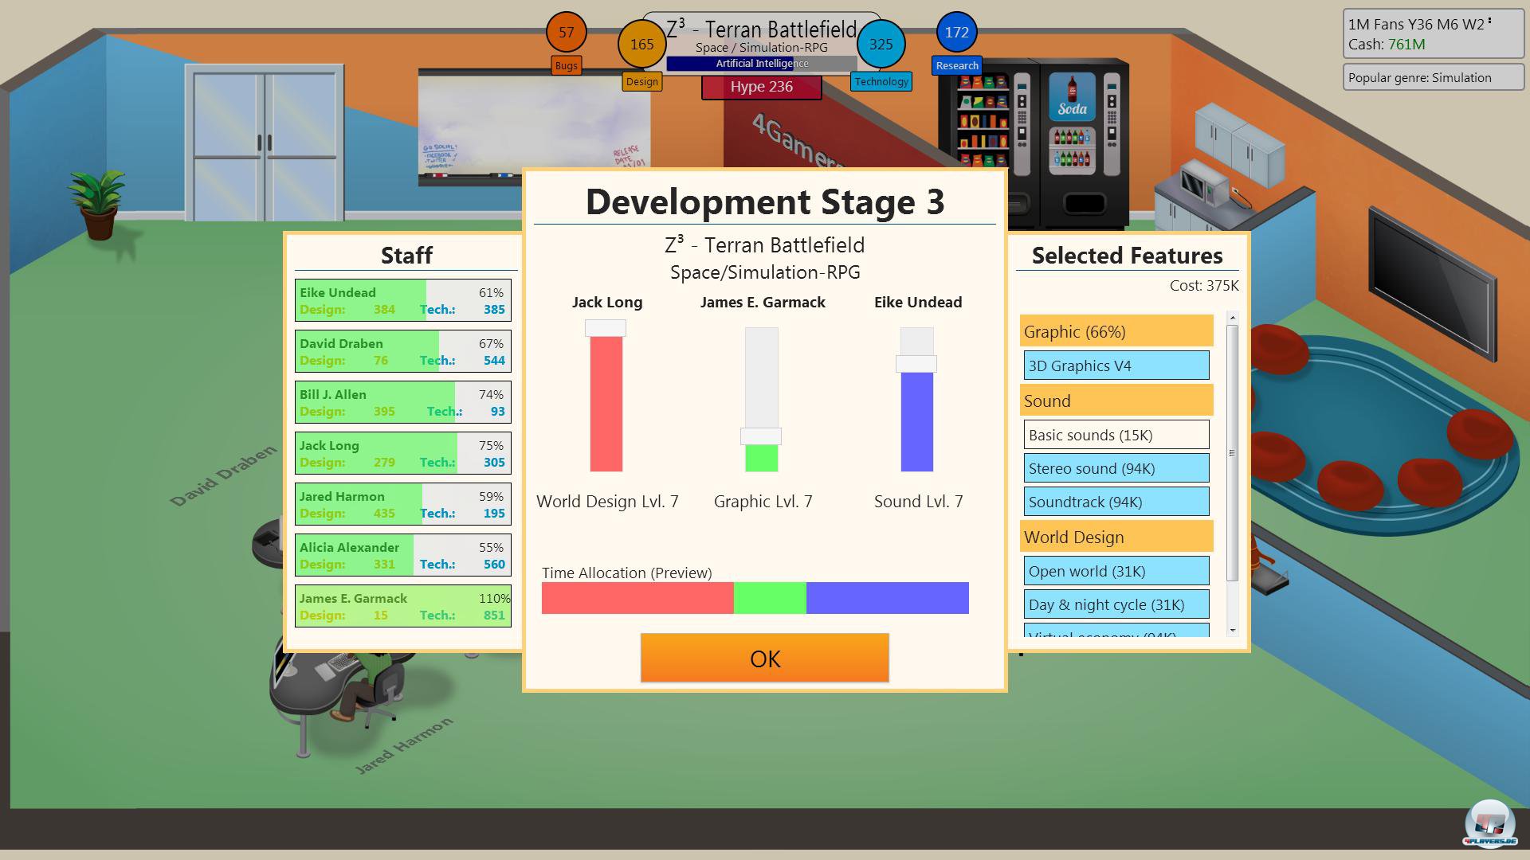Select staff member James E. Garmack
The height and width of the screenshot is (860, 1530).
point(402,606)
